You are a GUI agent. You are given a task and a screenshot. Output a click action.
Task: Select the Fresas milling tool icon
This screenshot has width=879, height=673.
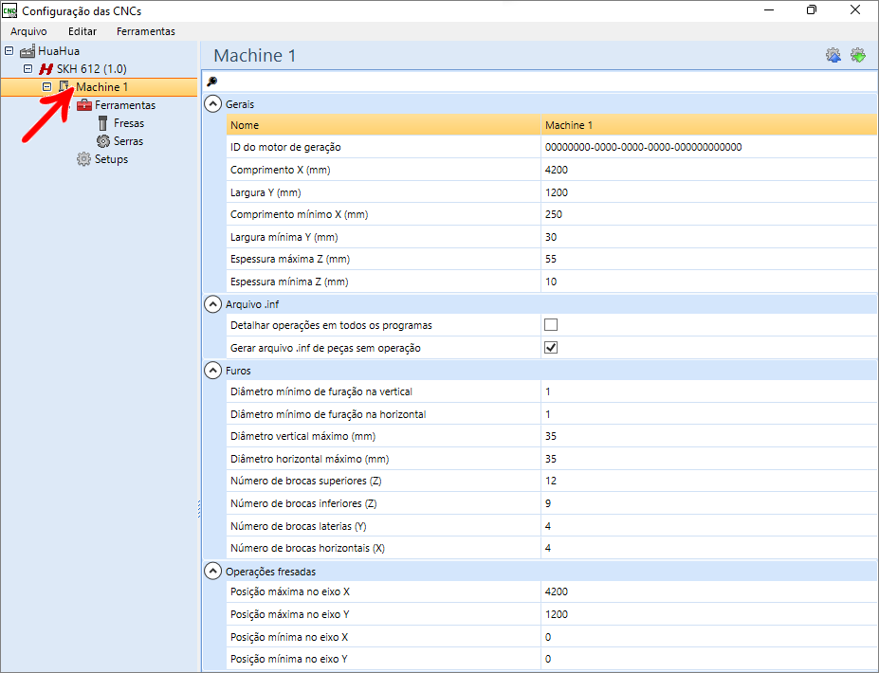click(102, 122)
